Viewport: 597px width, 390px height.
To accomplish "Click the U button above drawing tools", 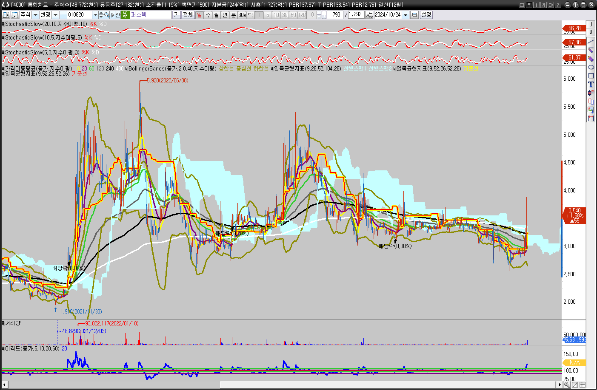I will click(x=591, y=25).
